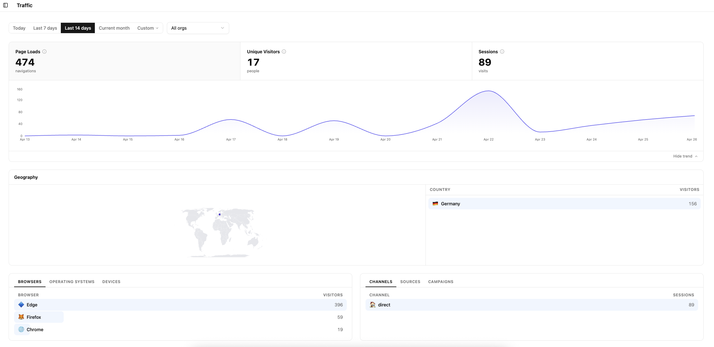This screenshot has height=347, width=714.
Task: Select the Current month date filter
Action: click(114, 28)
